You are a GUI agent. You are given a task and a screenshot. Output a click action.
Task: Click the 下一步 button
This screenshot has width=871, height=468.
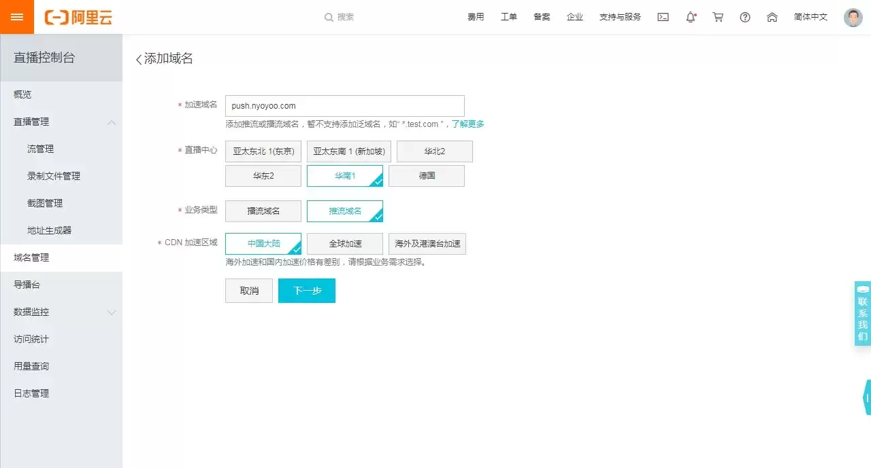pos(307,291)
